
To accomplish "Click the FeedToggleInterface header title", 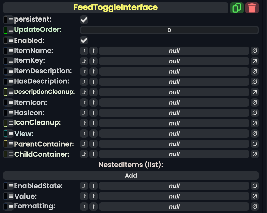I will (115, 7).
